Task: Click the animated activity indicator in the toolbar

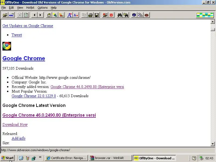Action: pos(205,15)
